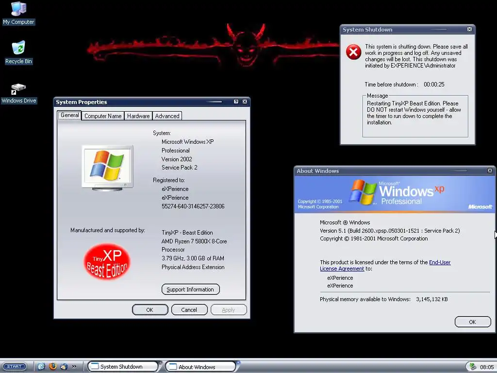Screen dimensions: 497x373
Task: Launch Thunderbird from quick launch bar
Action: 64,366
